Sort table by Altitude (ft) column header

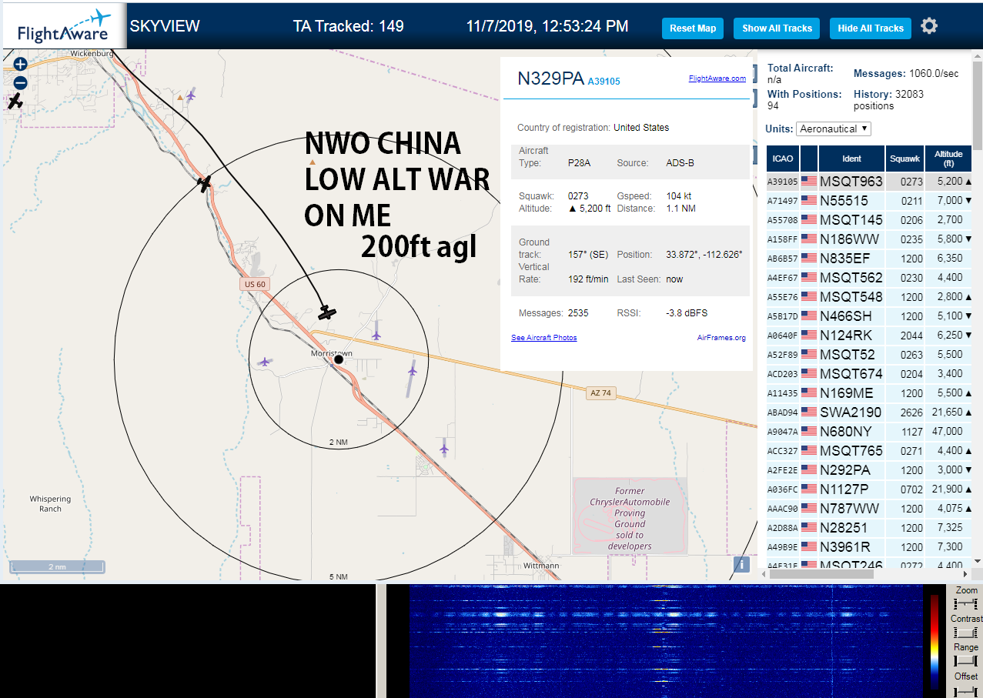(948, 159)
